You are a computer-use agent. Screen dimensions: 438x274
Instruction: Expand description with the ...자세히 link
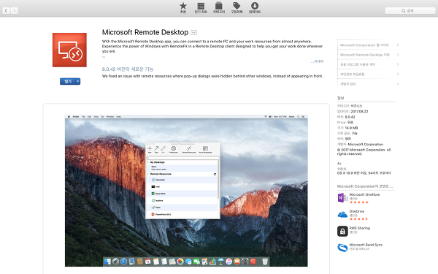pyautogui.click(x=317, y=61)
